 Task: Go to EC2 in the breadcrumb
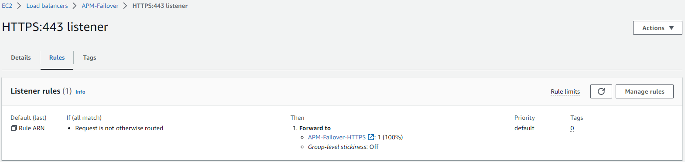click(7, 6)
